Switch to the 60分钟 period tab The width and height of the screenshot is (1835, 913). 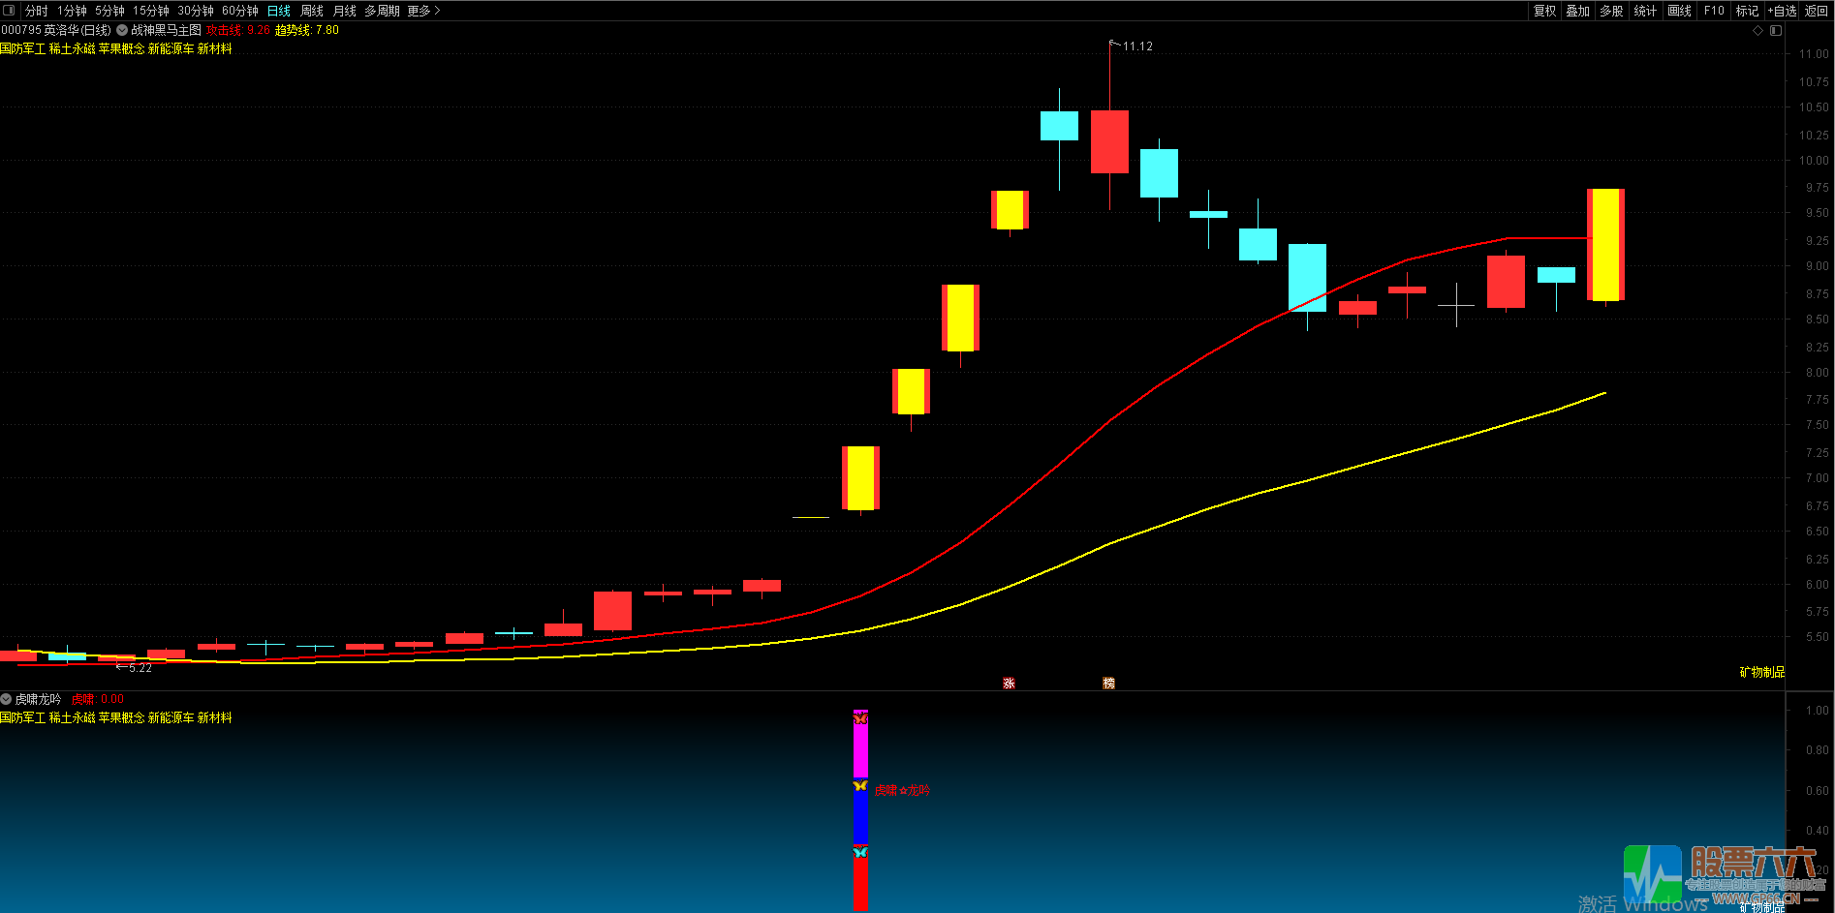tap(240, 11)
